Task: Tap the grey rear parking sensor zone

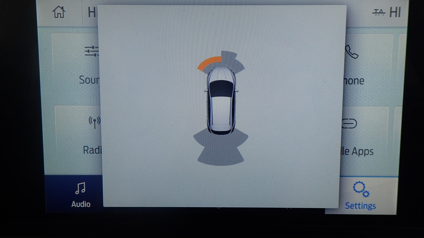Action: coord(221,147)
